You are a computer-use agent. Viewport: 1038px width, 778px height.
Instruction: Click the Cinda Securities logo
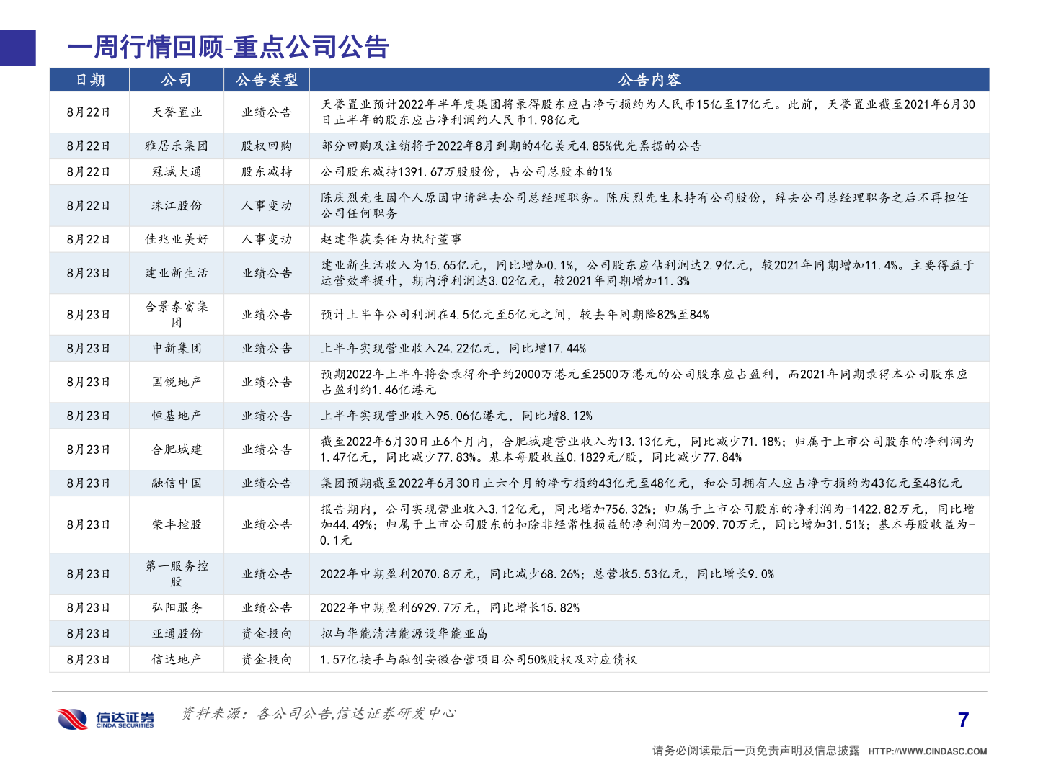pyautogui.click(x=103, y=718)
